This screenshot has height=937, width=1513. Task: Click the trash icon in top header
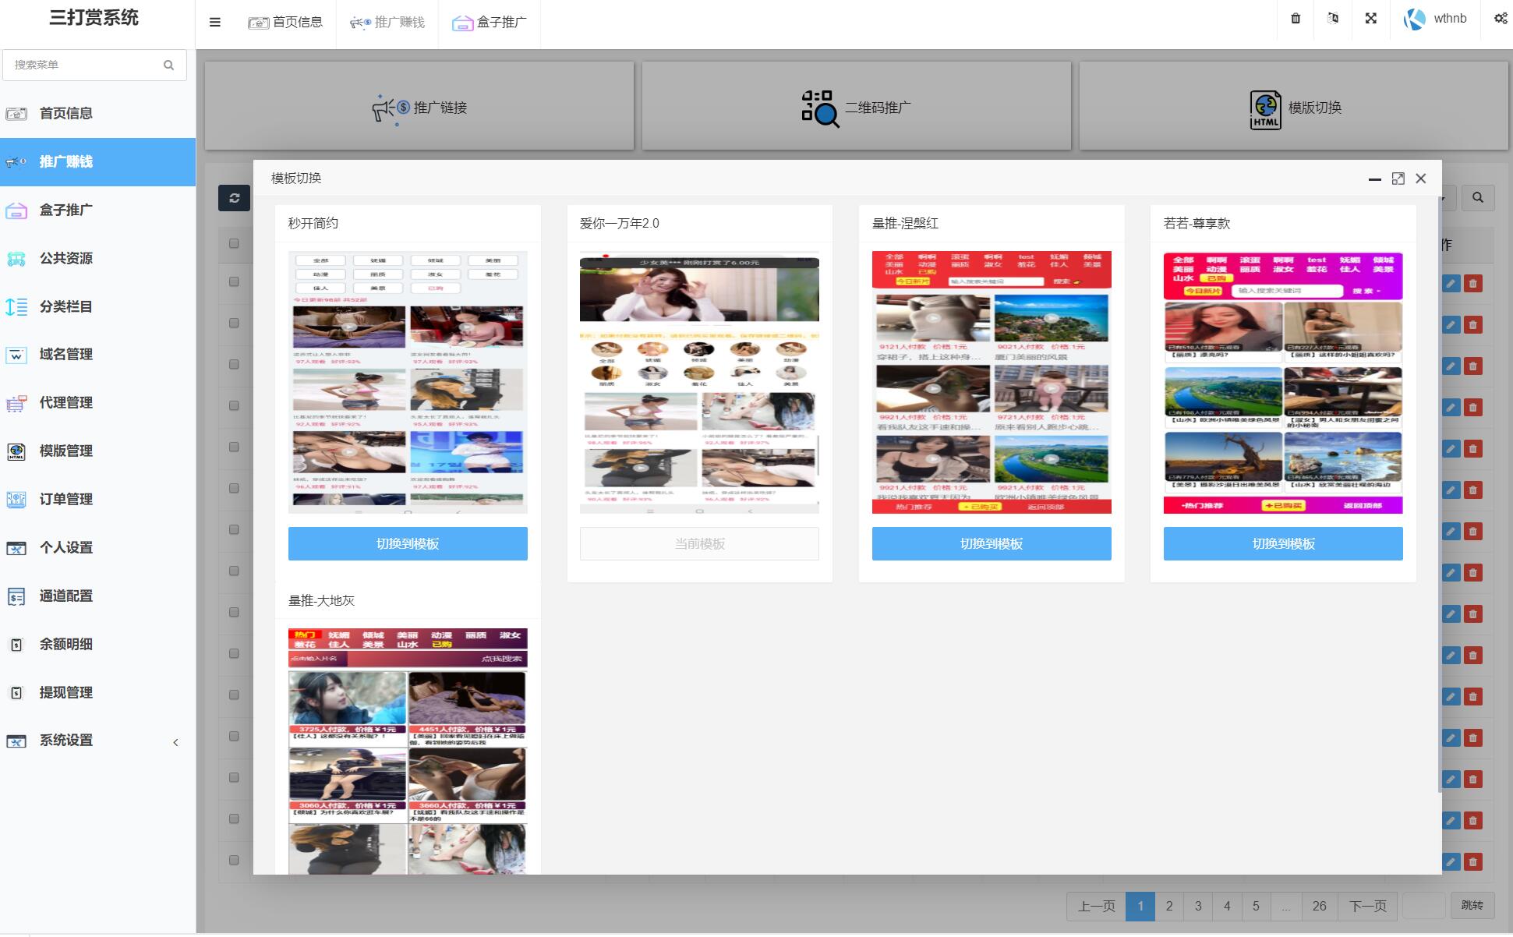click(x=1296, y=19)
